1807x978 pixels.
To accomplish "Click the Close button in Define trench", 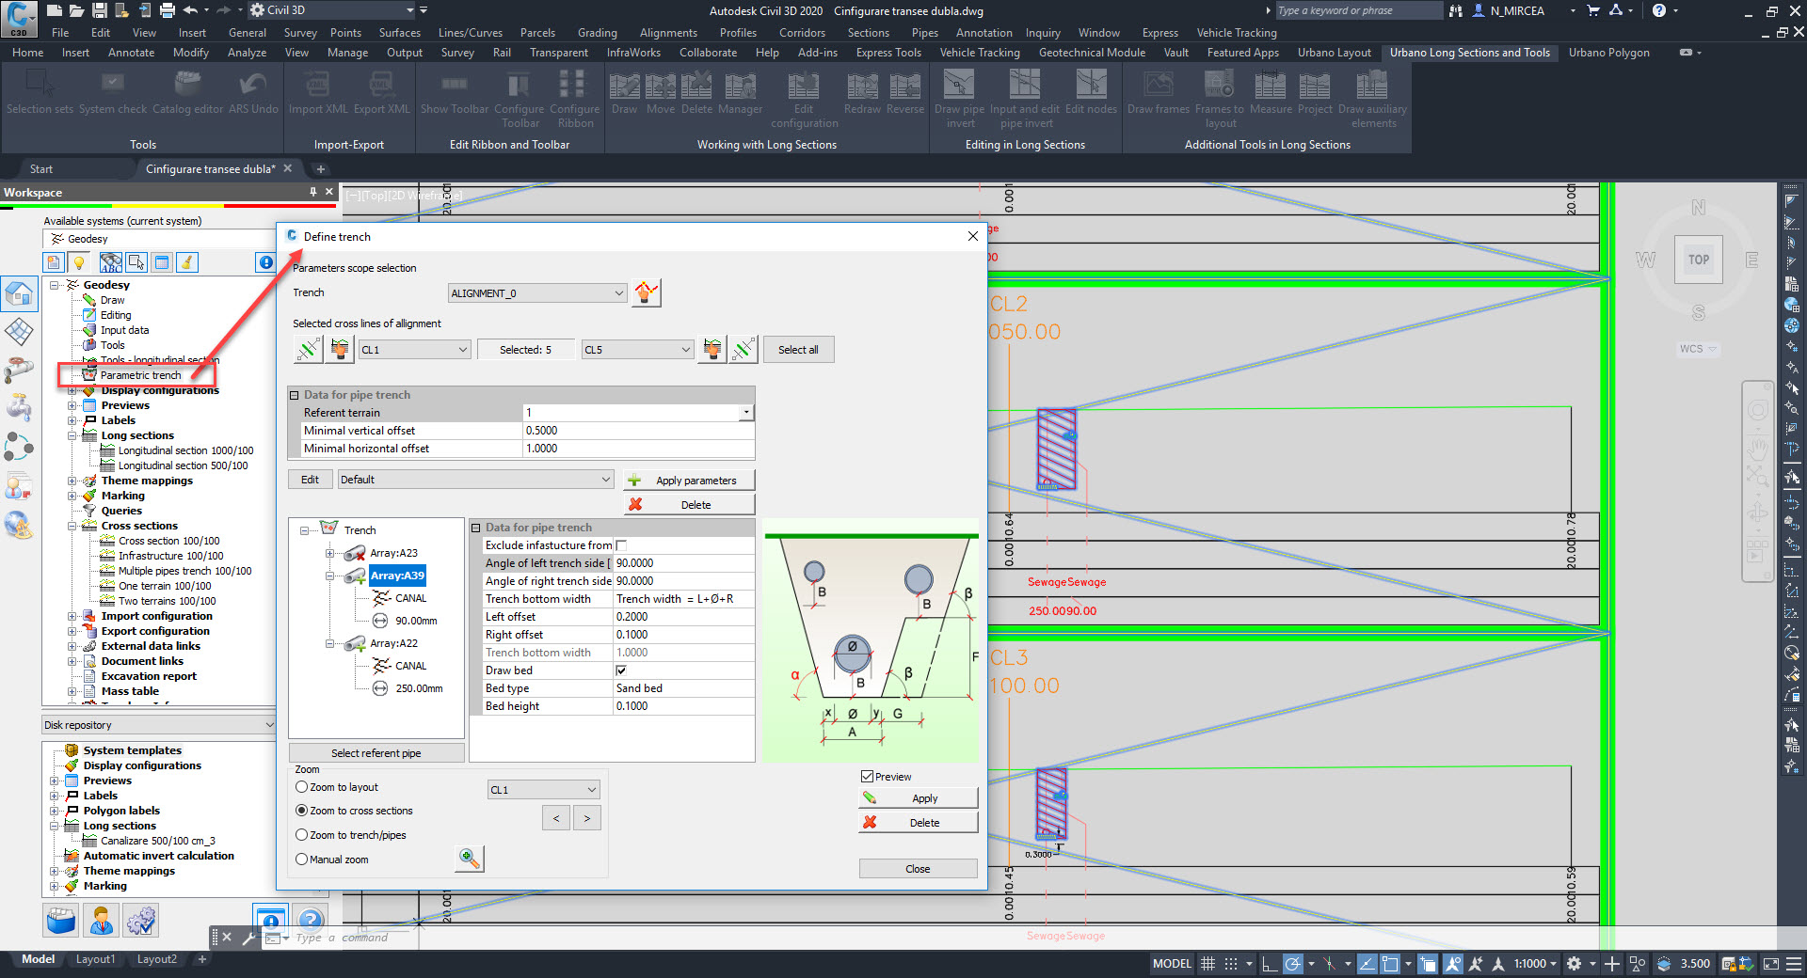I will click(x=918, y=869).
